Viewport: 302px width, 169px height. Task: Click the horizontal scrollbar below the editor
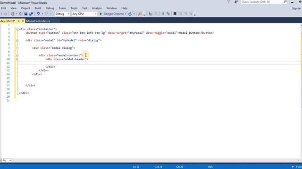coord(156,161)
